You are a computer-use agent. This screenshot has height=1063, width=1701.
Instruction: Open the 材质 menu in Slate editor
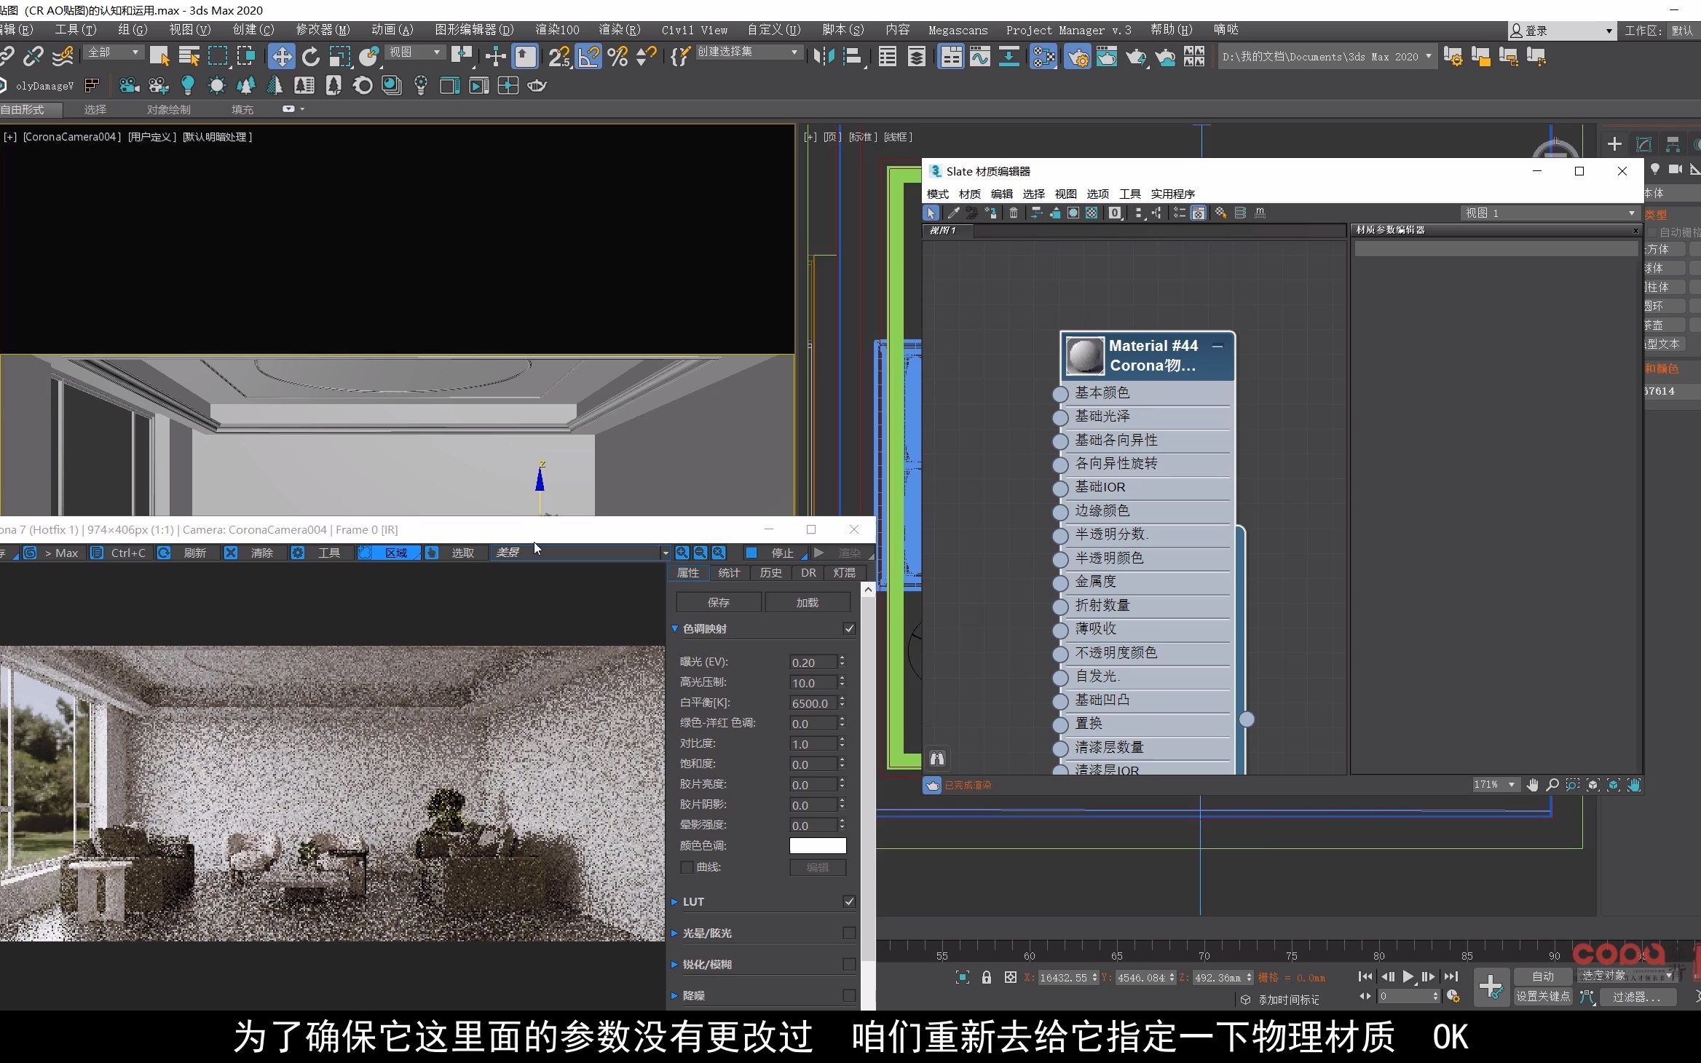click(969, 194)
